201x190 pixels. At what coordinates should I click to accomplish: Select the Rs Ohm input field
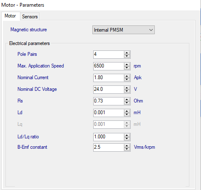pos(109,101)
